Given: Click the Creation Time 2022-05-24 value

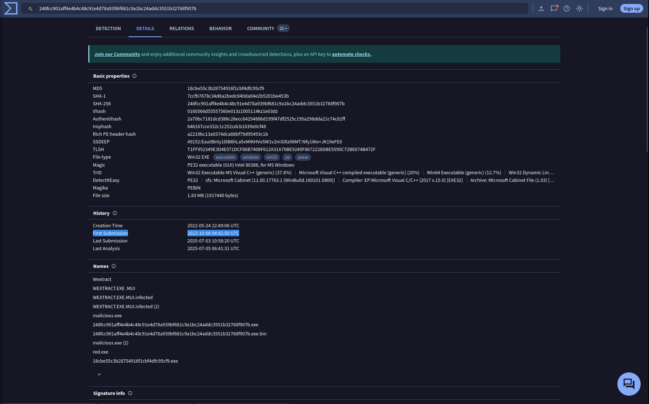Looking at the screenshot, I should click(213, 225).
